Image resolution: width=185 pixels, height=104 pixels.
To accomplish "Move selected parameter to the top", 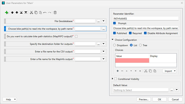I will 21,12.
